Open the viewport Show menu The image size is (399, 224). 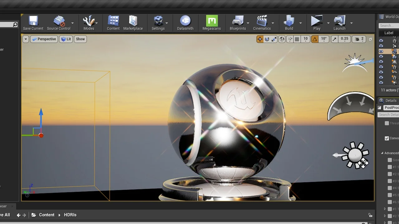[x=80, y=39]
